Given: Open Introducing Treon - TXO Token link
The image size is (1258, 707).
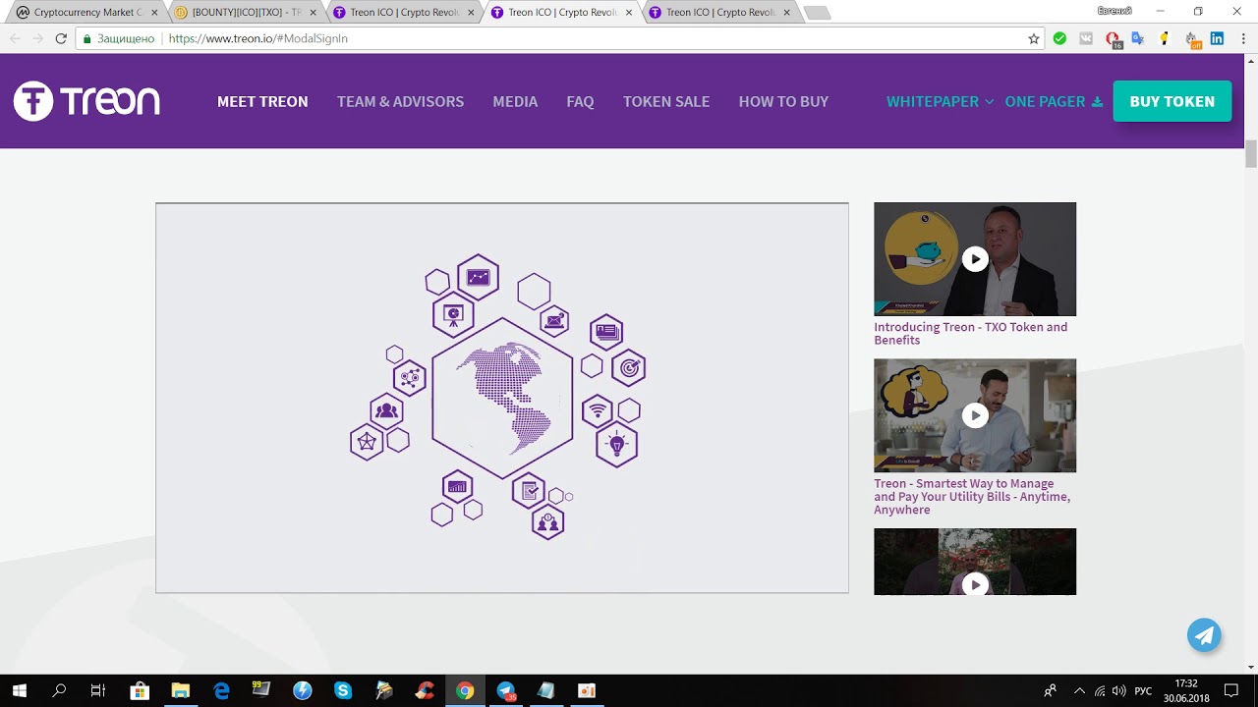Looking at the screenshot, I should point(970,333).
